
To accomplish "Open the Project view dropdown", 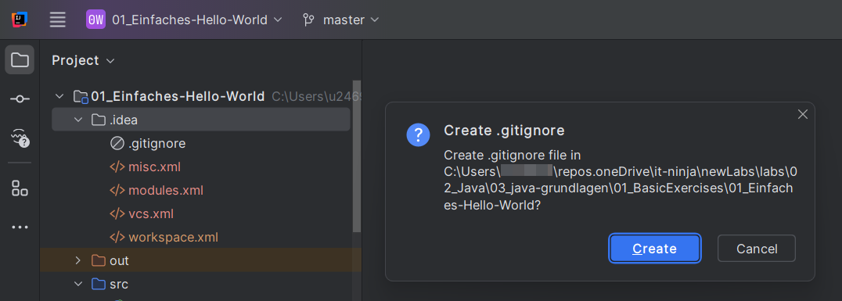I will (x=83, y=61).
